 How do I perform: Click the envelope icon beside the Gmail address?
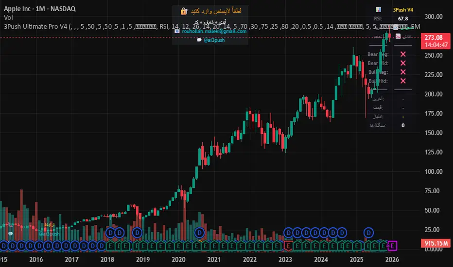[177, 31]
